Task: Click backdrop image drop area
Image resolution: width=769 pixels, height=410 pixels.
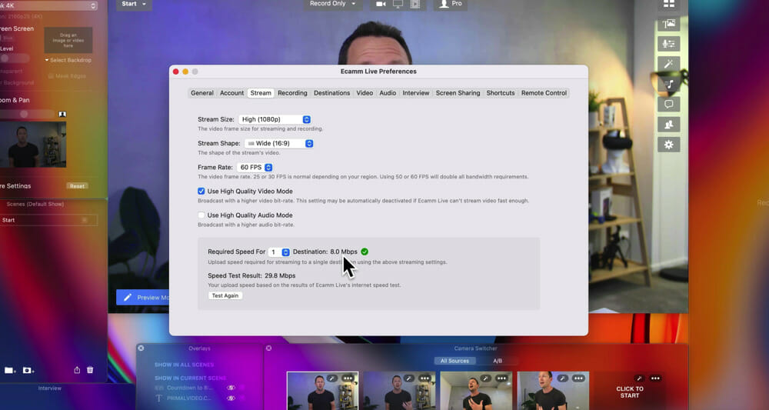Action: (x=68, y=40)
